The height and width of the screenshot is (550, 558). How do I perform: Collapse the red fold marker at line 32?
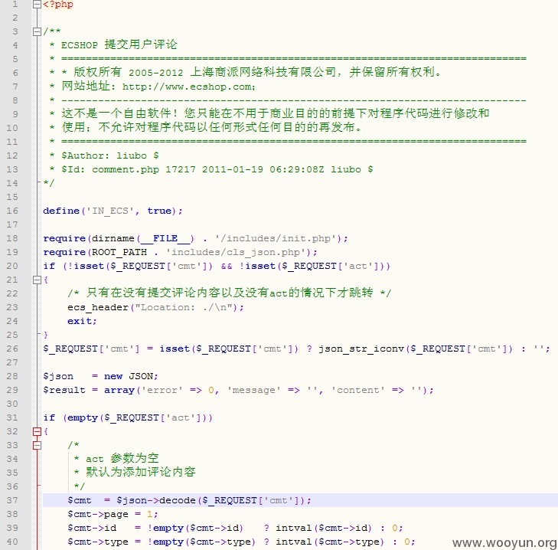37,432
